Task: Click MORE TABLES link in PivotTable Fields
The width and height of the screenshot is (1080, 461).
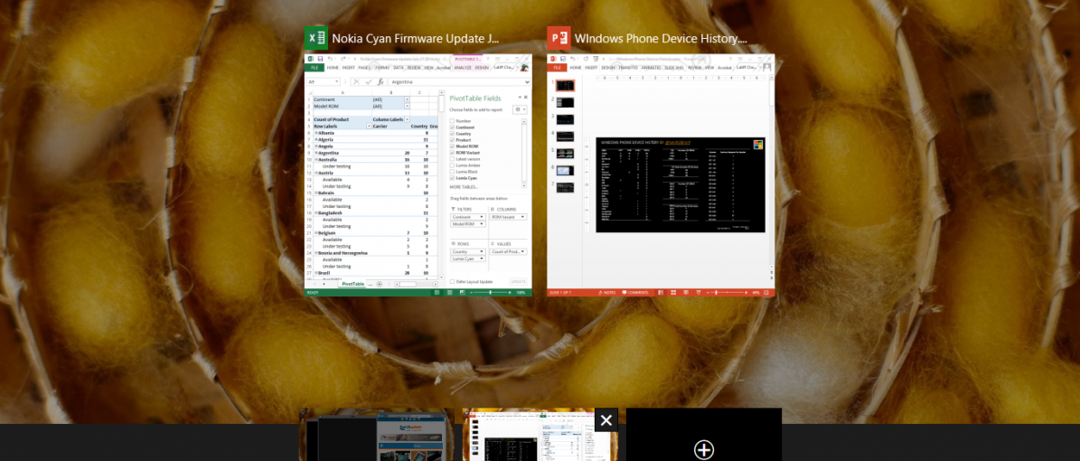Action: (x=464, y=187)
